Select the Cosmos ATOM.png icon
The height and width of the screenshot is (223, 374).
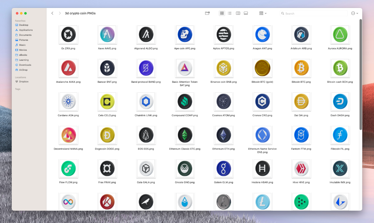point(224,102)
